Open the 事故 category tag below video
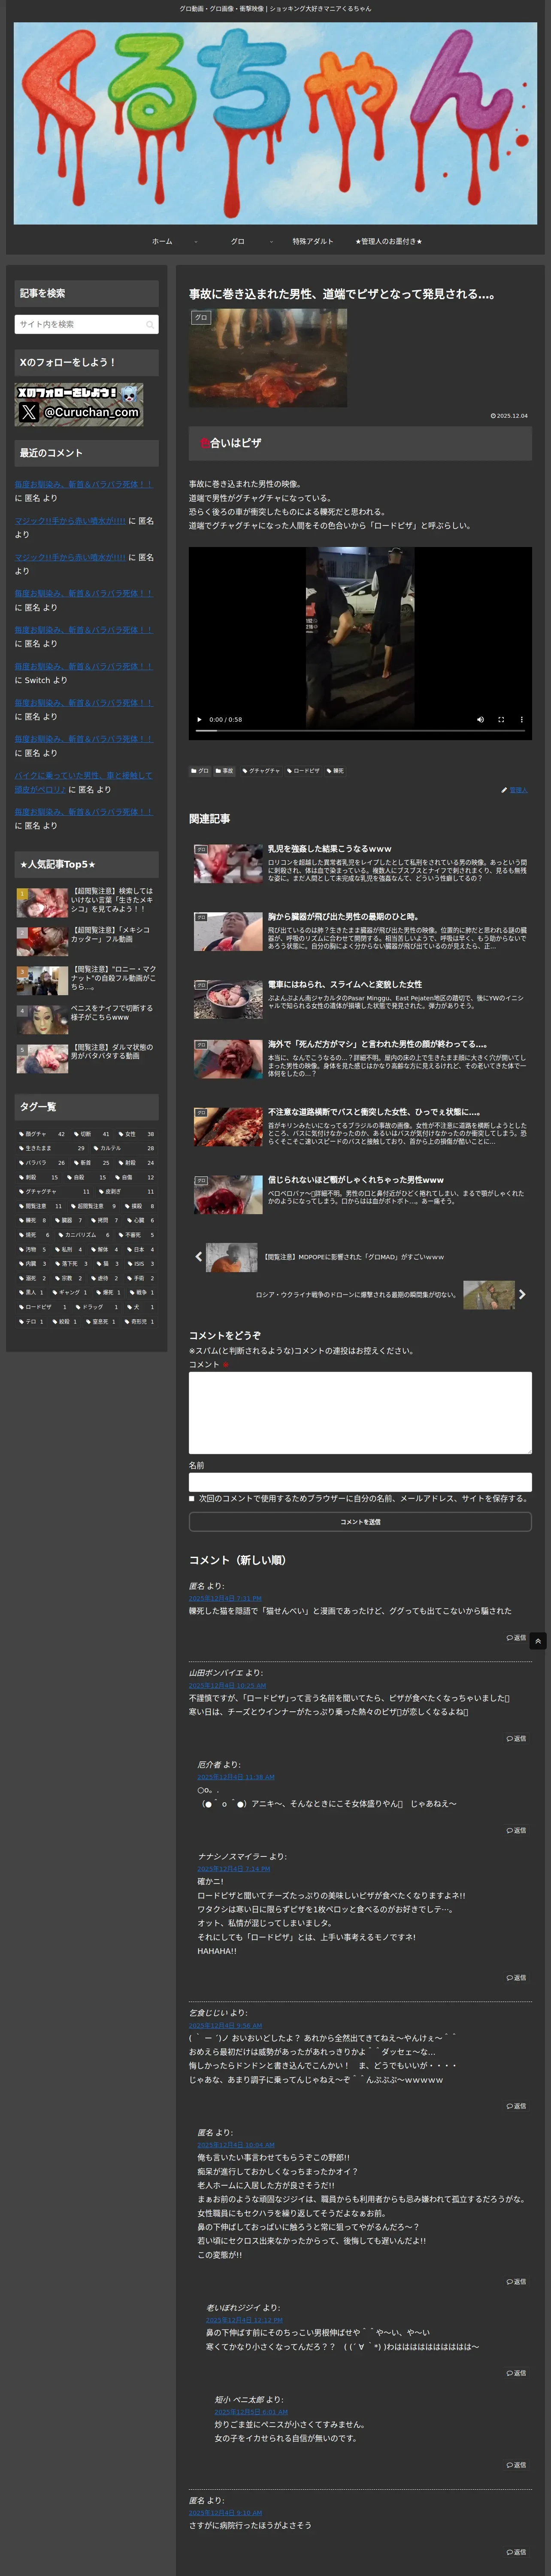 coord(224,771)
